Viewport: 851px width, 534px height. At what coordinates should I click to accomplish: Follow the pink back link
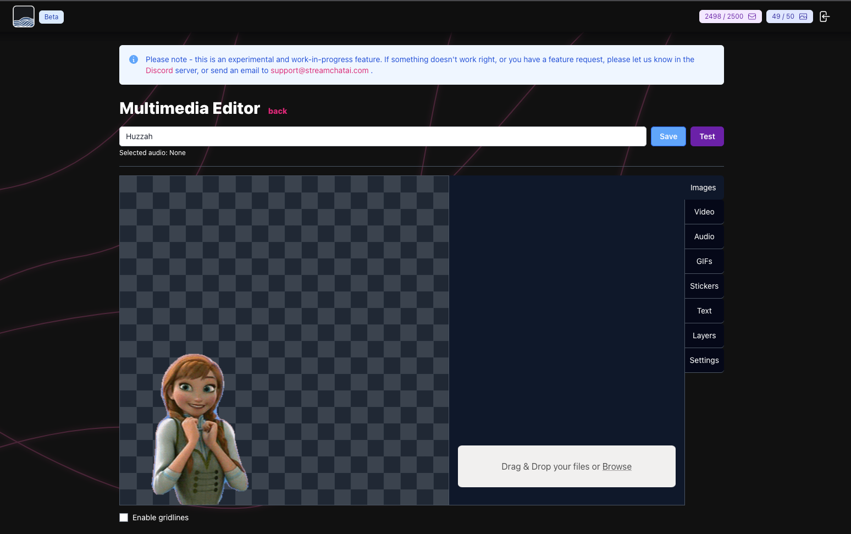[x=277, y=111]
